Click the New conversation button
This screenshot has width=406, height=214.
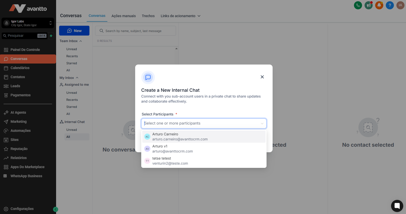[x=74, y=31]
